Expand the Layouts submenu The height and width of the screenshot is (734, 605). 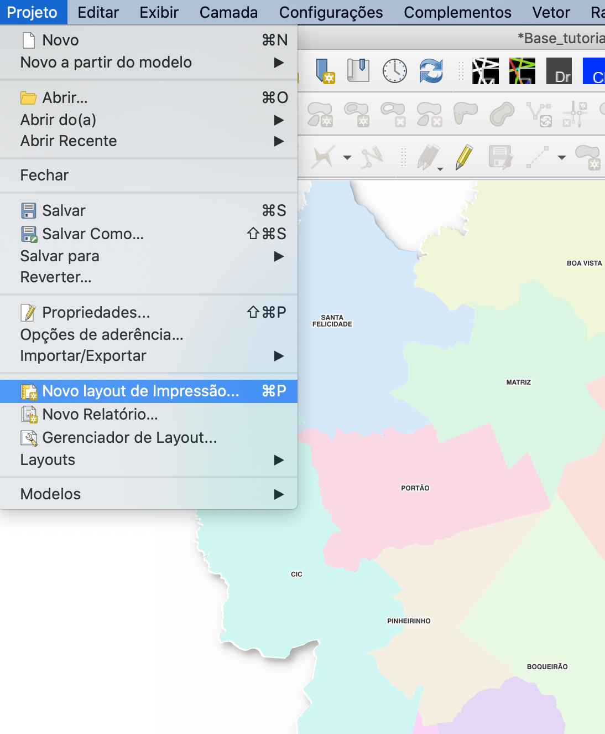(x=48, y=459)
